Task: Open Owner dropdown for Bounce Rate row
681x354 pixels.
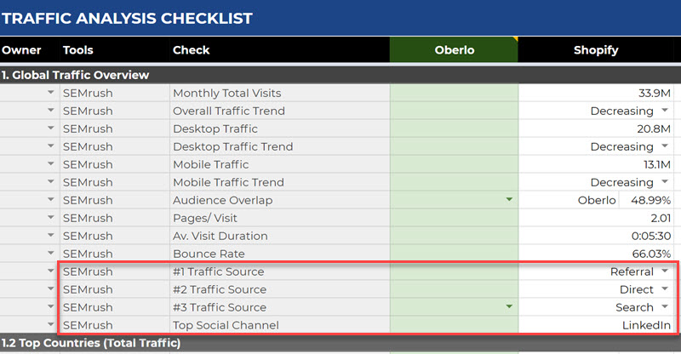Action: (x=51, y=254)
